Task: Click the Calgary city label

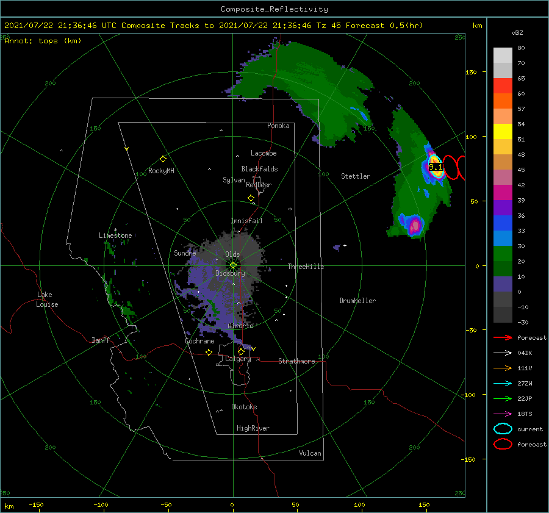Action: (x=238, y=359)
